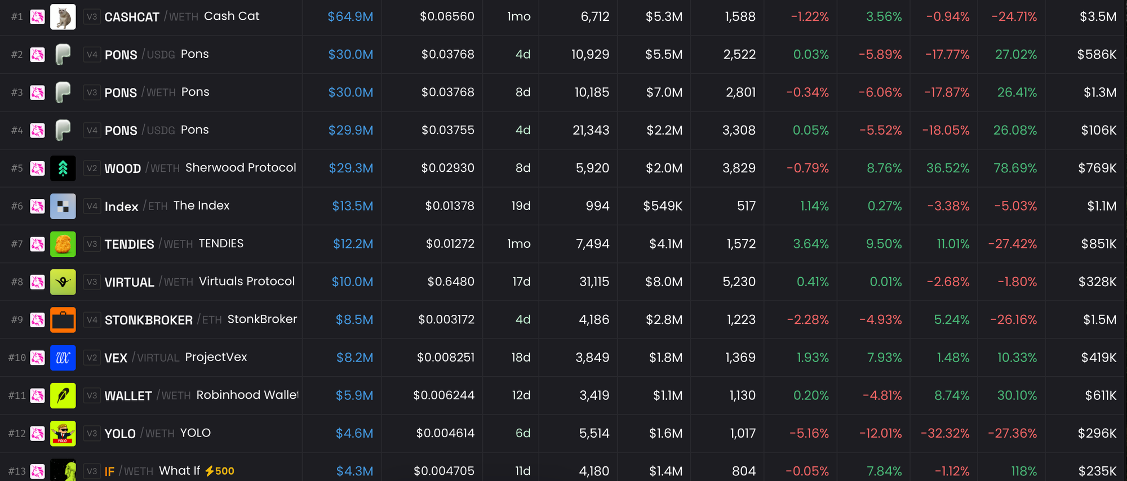Click the Uniswap icon in STONKBROKER row
This screenshot has width=1127, height=481.
pyautogui.click(x=38, y=319)
